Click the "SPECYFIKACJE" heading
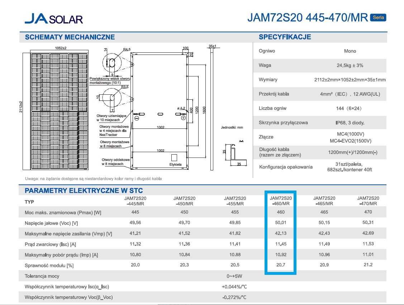The width and height of the screenshot is (404, 305). point(285,37)
